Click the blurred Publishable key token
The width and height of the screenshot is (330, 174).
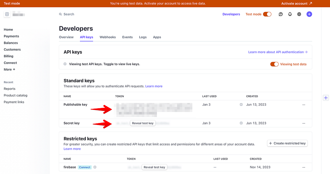154,110
